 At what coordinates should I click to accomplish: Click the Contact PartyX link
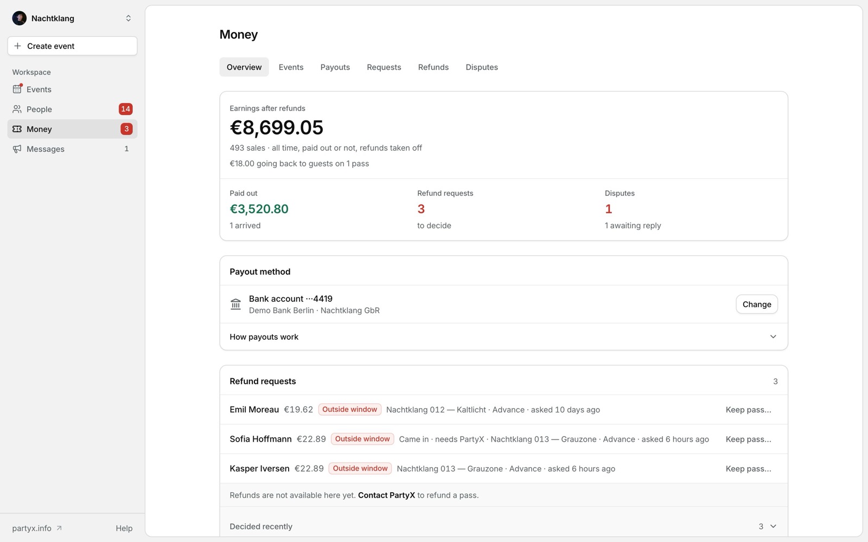click(x=386, y=495)
